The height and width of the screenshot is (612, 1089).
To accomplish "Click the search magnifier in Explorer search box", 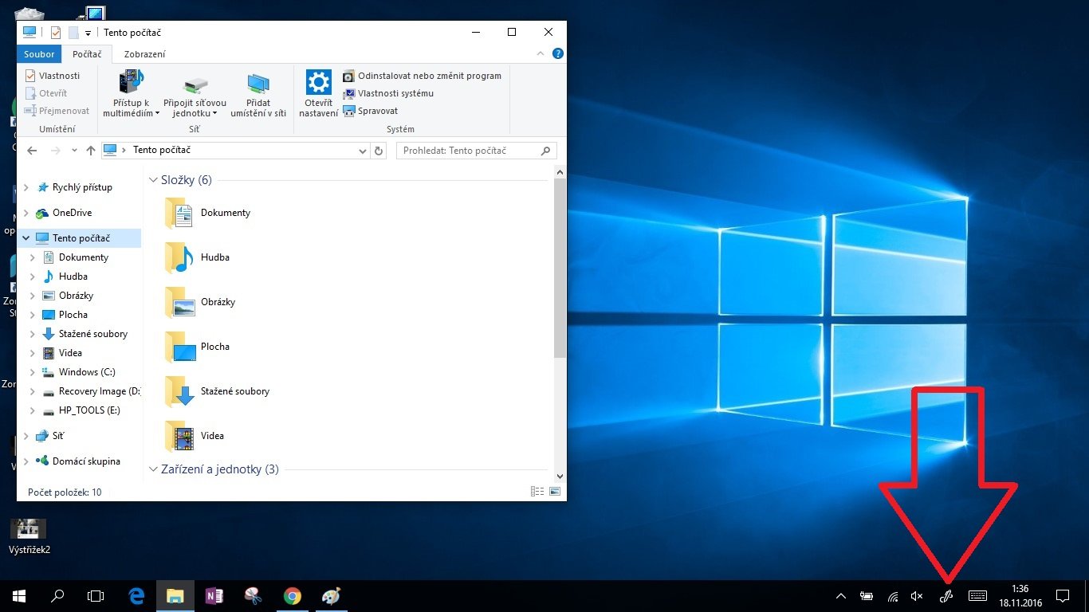I will (546, 151).
